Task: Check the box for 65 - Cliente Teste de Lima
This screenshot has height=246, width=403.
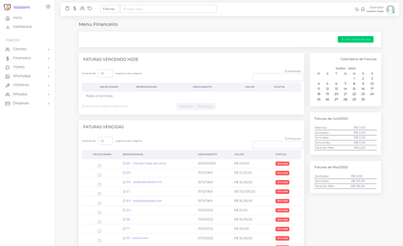Action: pos(100,165)
